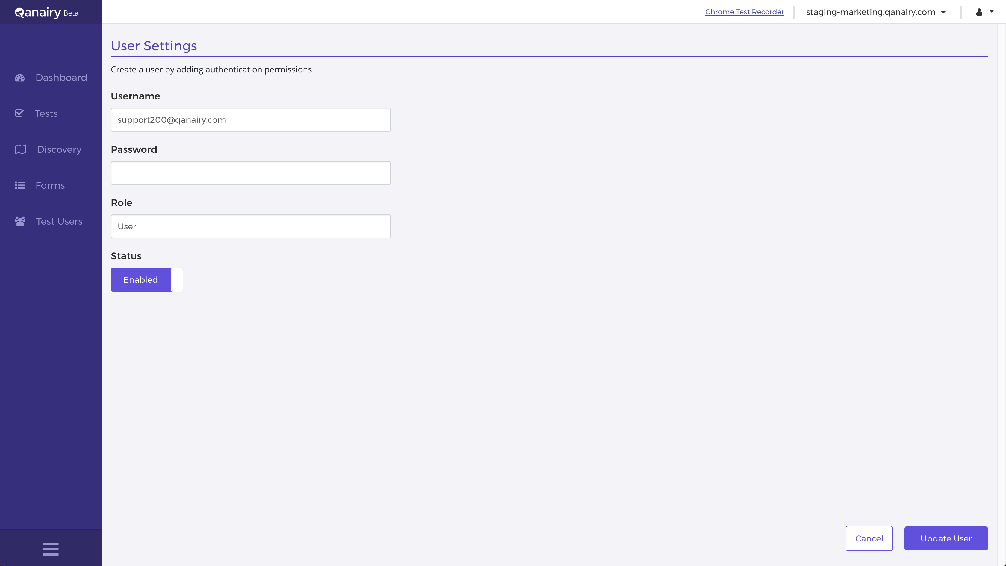Click the Role label
Screen dimensions: 1006x566
click(x=122, y=203)
